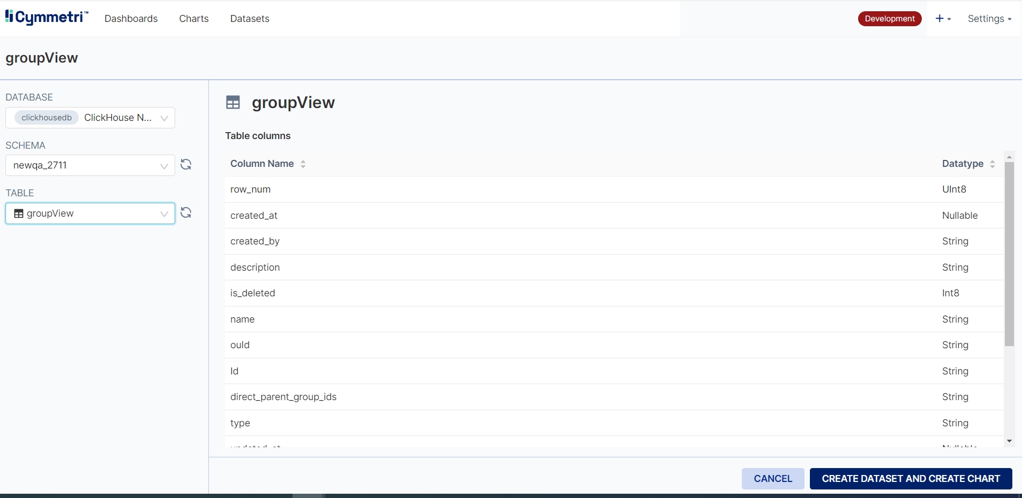Click Create Dataset and Create Chart
This screenshot has width=1022, height=498.
[911, 479]
